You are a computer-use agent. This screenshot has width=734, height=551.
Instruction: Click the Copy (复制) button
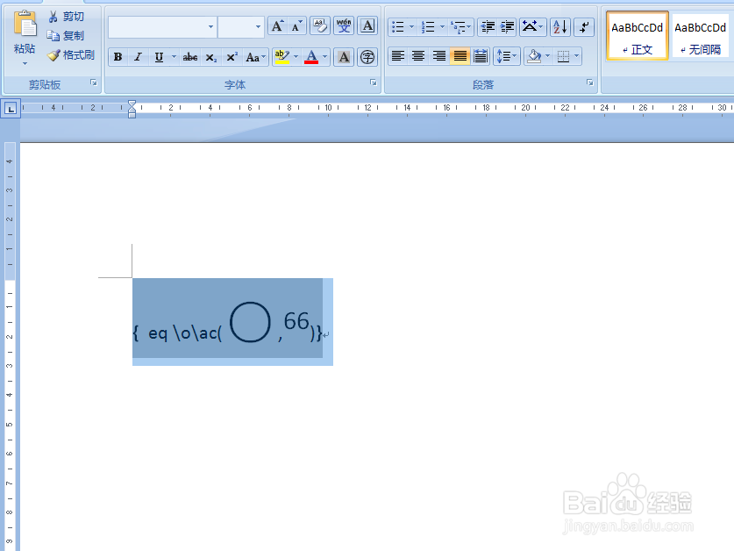[66, 36]
